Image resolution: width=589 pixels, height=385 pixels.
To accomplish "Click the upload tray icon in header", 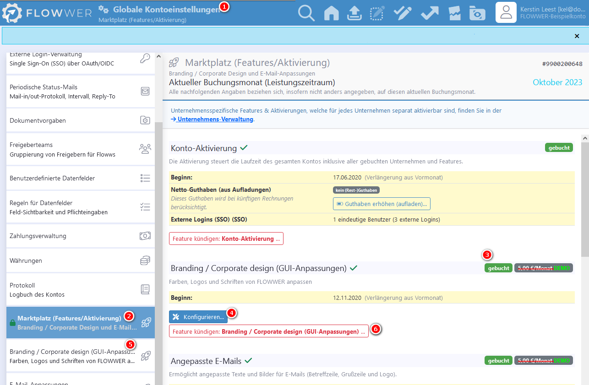I will tap(354, 13).
